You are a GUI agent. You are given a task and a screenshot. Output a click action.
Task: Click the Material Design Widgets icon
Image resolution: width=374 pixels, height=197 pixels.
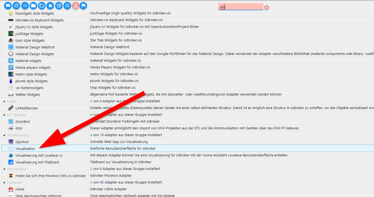coord(11,54)
